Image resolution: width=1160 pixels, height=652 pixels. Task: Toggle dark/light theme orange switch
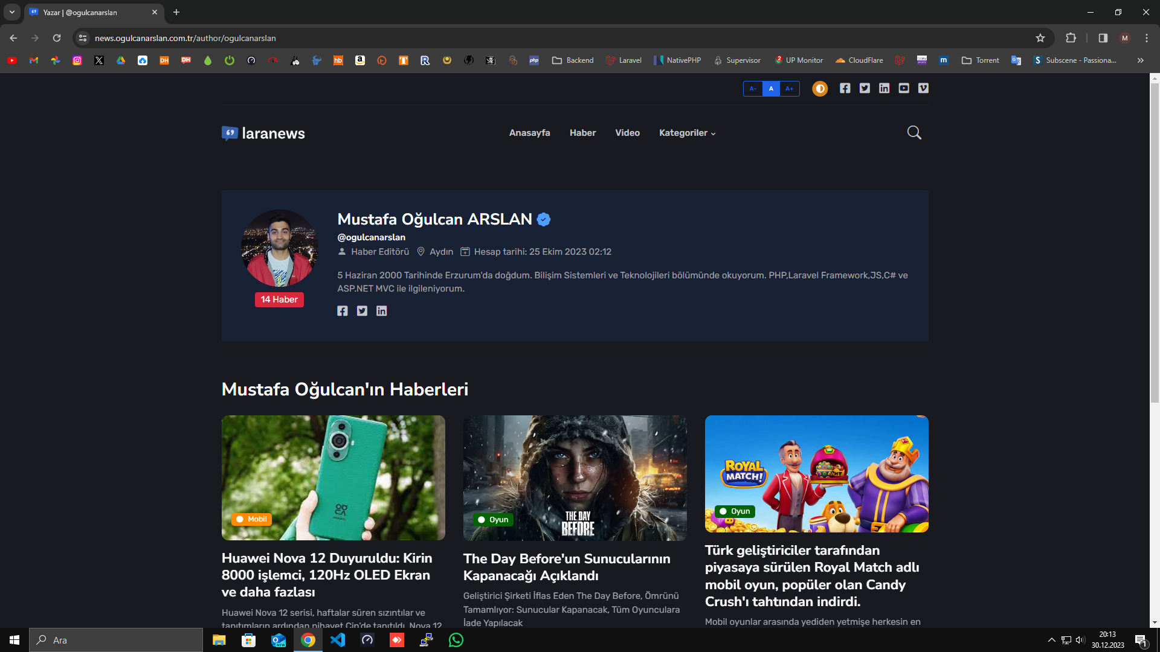(x=820, y=89)
